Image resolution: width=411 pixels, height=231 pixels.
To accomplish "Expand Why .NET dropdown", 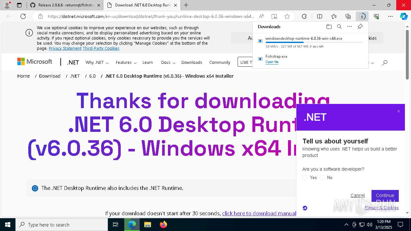I will click(97, 63).
